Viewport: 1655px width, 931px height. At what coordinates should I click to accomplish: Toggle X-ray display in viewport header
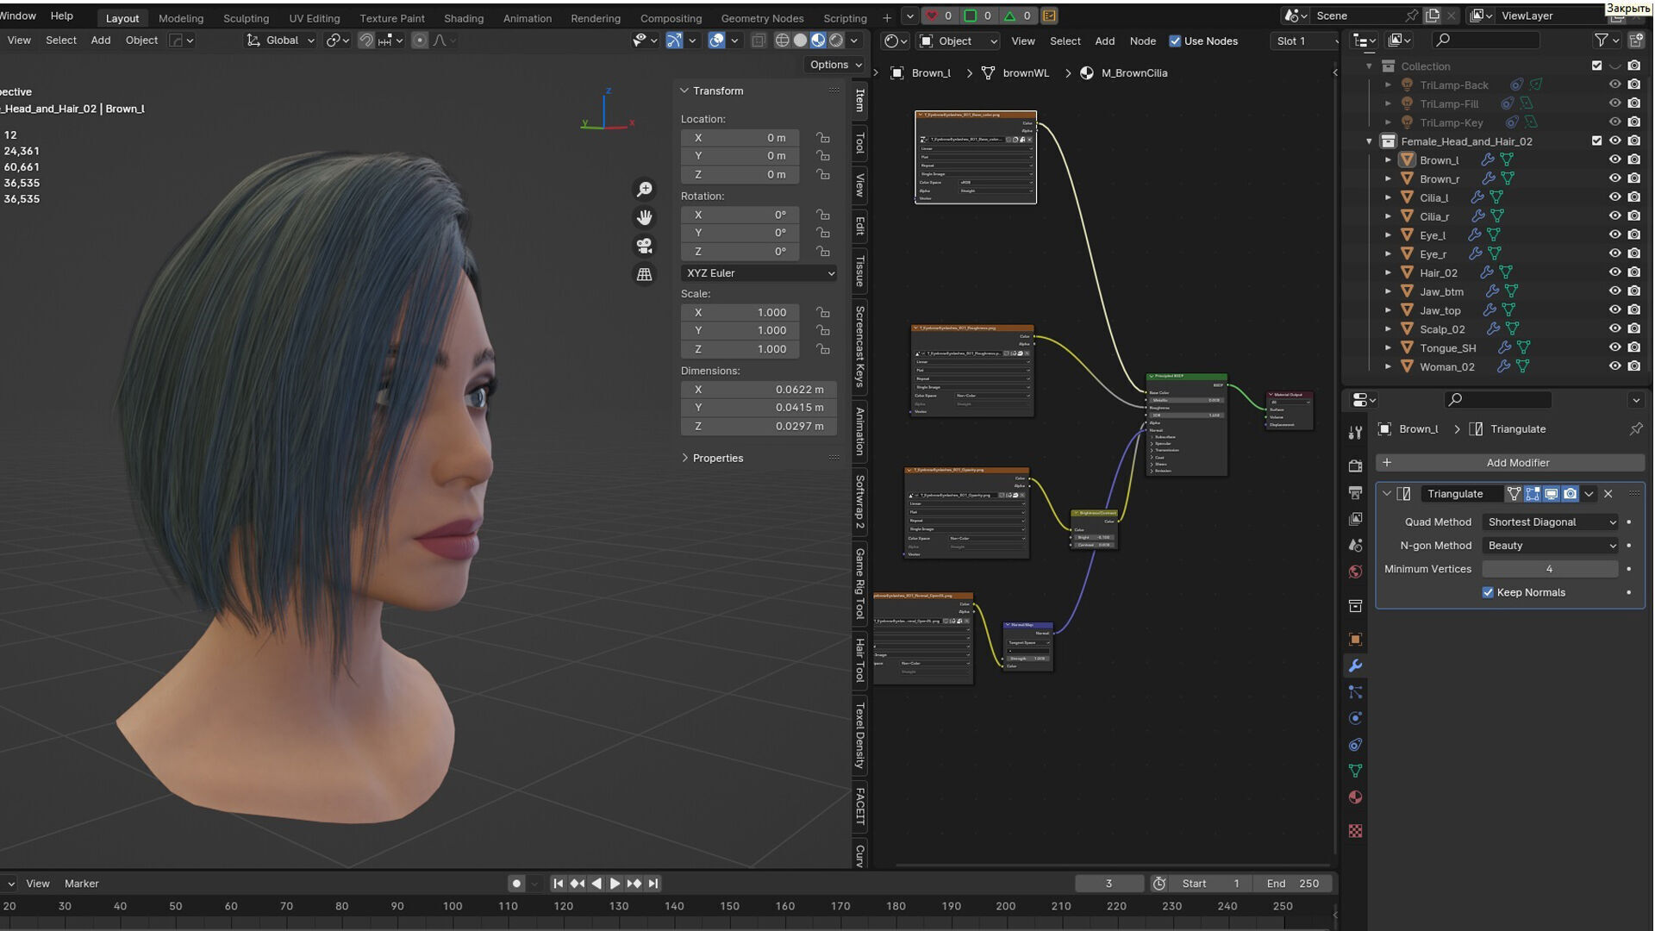[758, 41]
